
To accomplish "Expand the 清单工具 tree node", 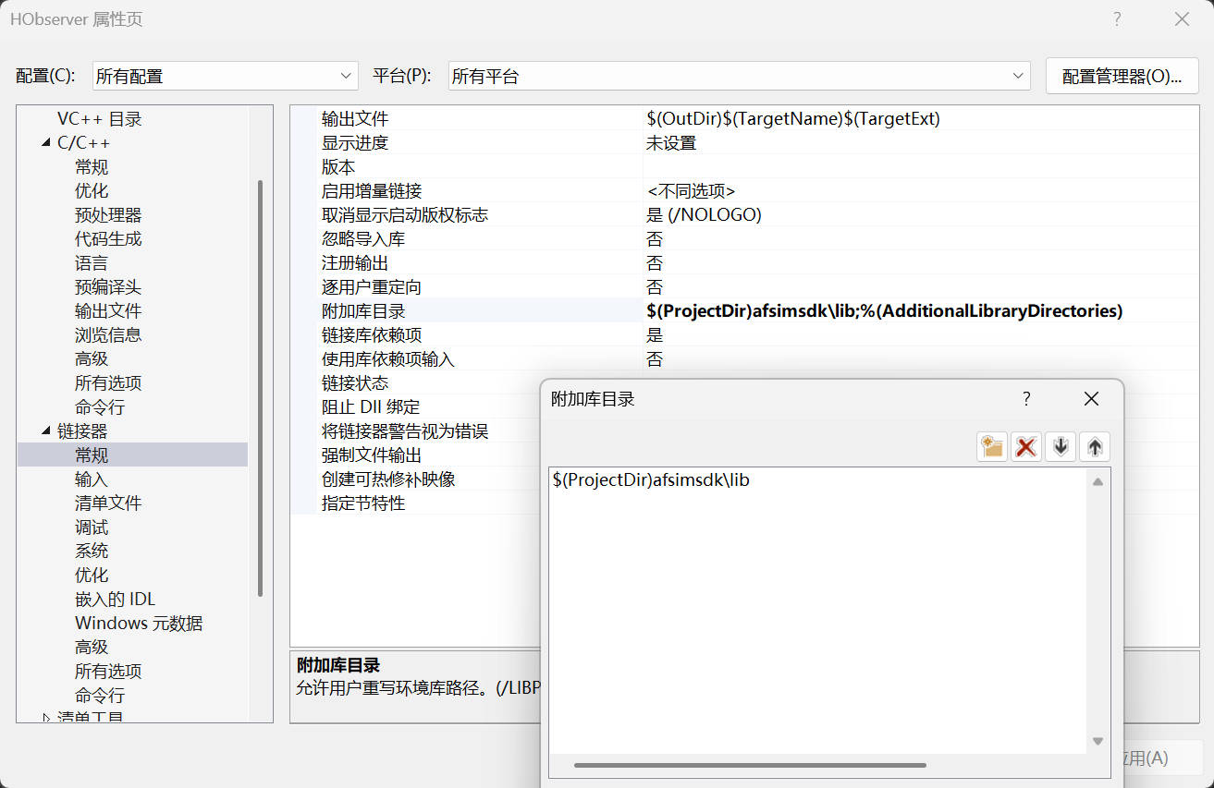I will [x=46, y=718].
